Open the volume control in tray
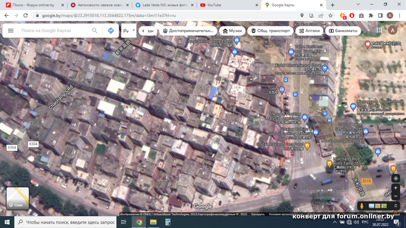This screenshot has height=228, width=406. (x=357, y=222)
